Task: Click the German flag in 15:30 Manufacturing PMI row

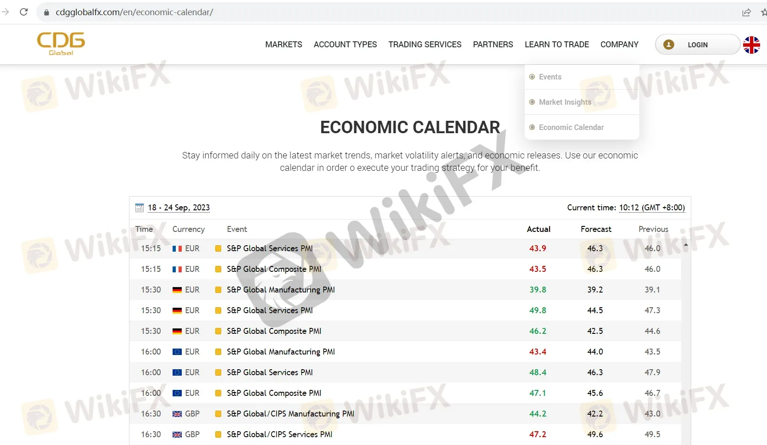Action: tap(177, 290)
